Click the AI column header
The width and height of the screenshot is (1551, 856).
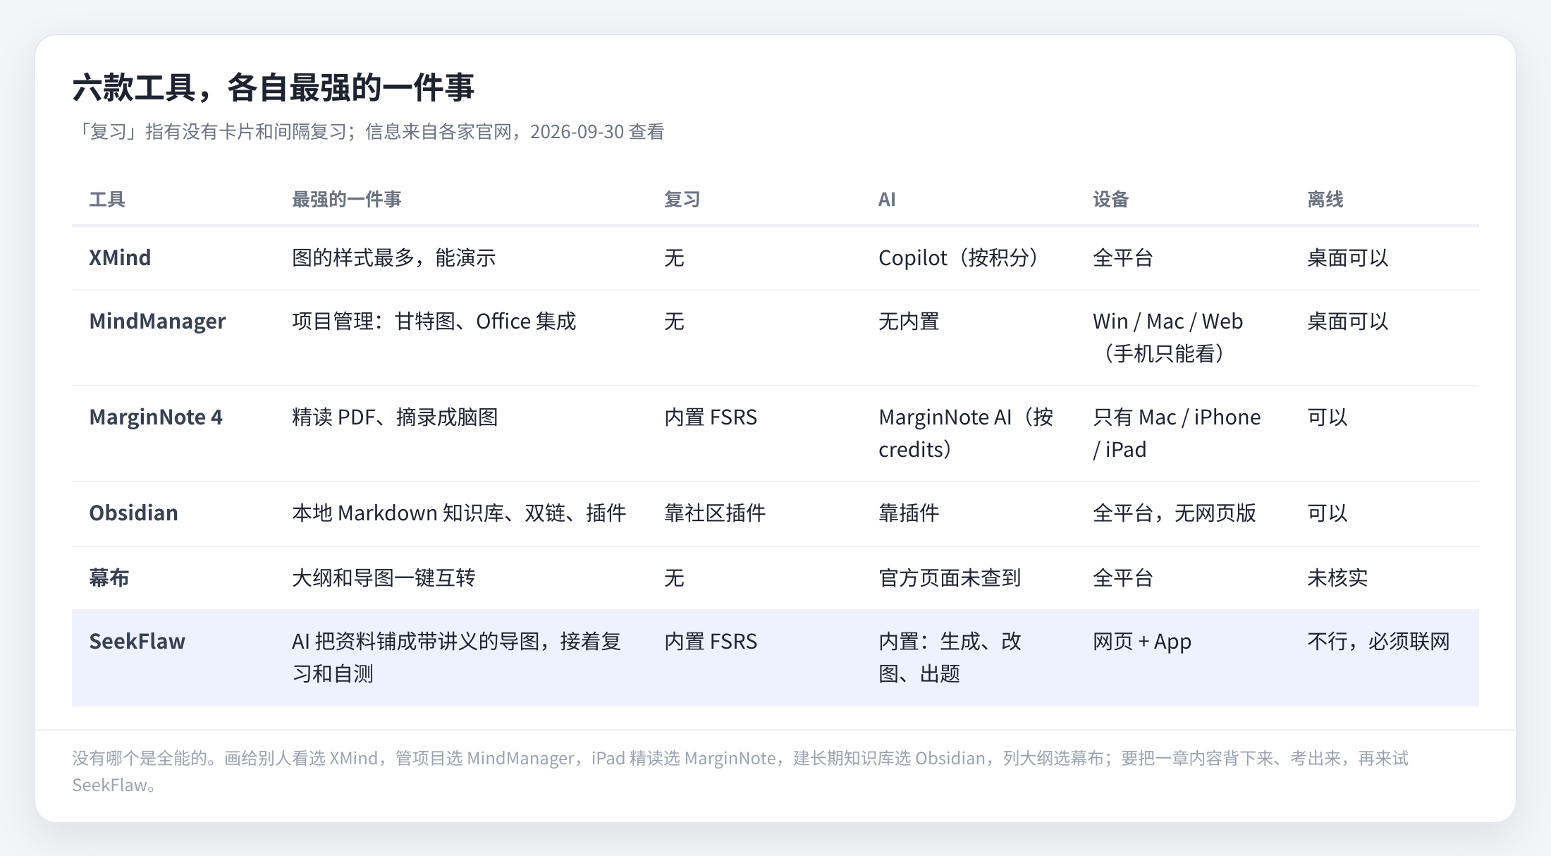(x=887, y=200)
